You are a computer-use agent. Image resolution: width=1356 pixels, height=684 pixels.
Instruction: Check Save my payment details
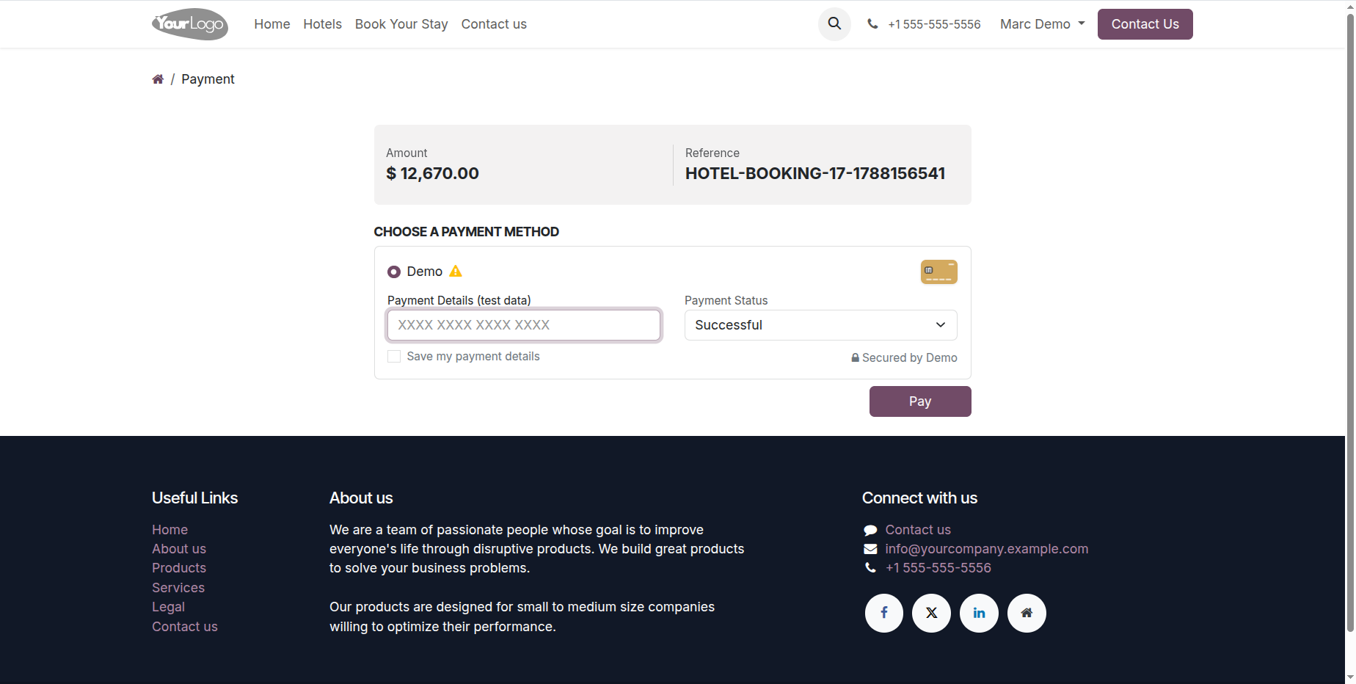tap(394, 356)
